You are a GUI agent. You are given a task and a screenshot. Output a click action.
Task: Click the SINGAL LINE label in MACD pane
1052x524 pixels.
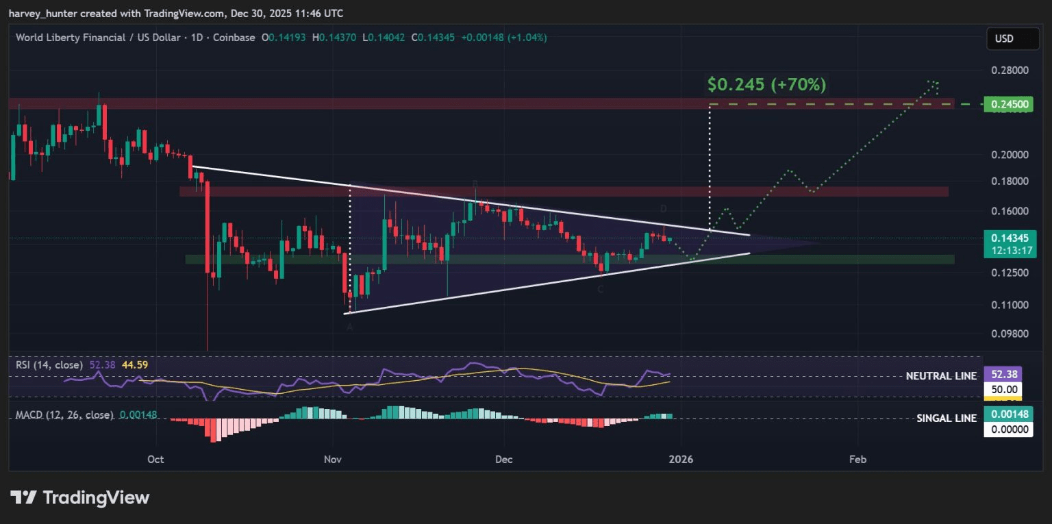click(947, 419)
